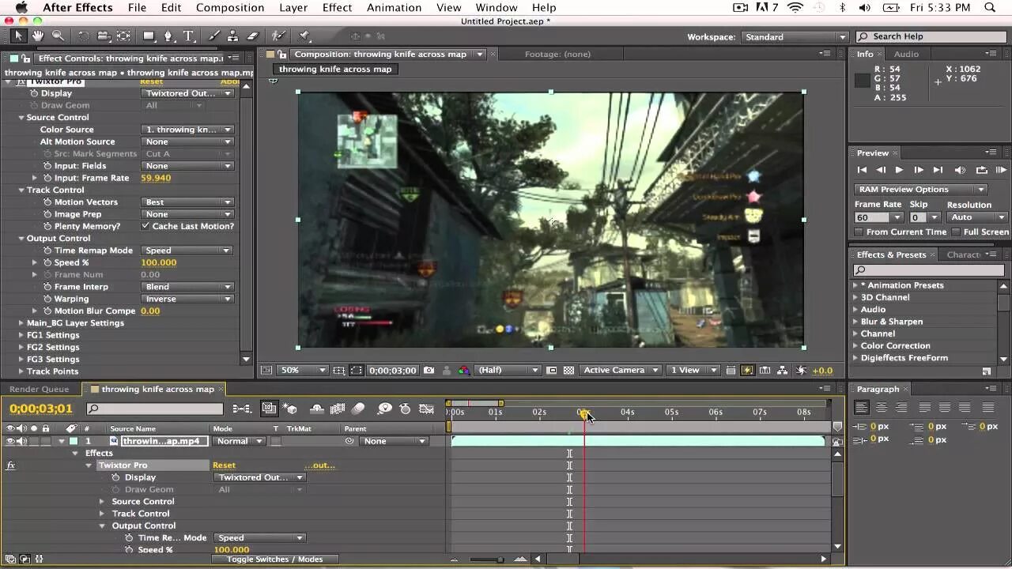This screenshot has width=1012, height=569.
Task: Toggle Fast Previews lightning icon
Action: (x=747, y=370)
